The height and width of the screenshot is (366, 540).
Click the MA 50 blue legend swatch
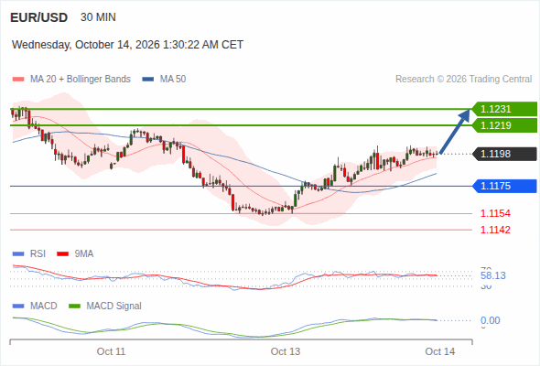click(x=148, y=80)
